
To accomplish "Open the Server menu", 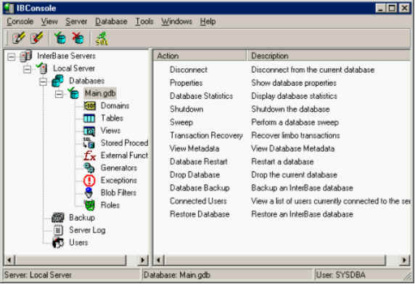I will pos(76,22).
